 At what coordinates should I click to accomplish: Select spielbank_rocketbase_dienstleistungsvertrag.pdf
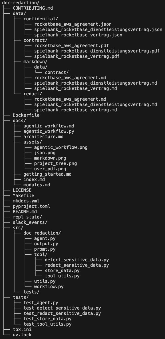pyautogui.click(x=97, y=51)
